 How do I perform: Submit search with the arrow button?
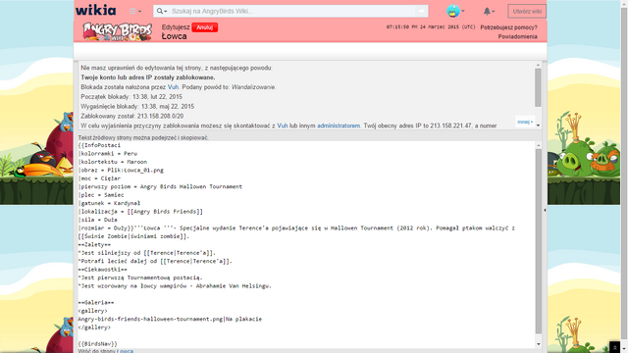(421, 11)
